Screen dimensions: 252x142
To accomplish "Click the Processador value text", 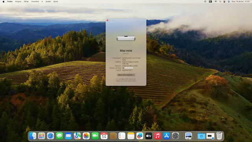I will (x=131, y=59).
